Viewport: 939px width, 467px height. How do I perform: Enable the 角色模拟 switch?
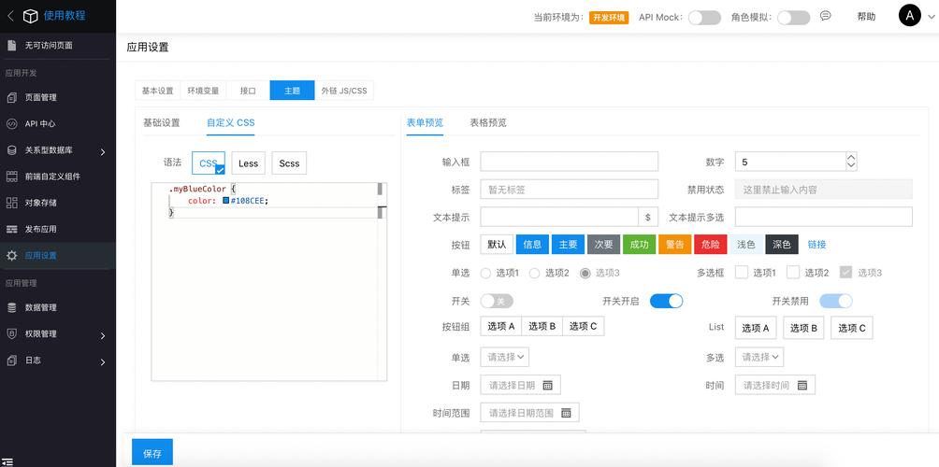tap(793, 17)
